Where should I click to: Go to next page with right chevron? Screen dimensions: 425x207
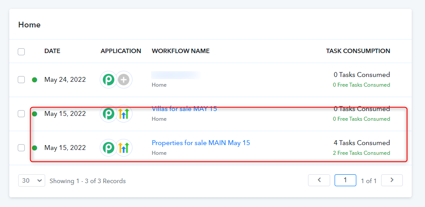392,180
